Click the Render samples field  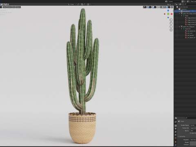193,143
